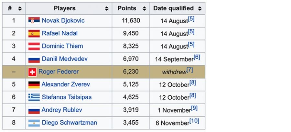
Task: Sort table by Players column arrows
Action: click(107, 9)
